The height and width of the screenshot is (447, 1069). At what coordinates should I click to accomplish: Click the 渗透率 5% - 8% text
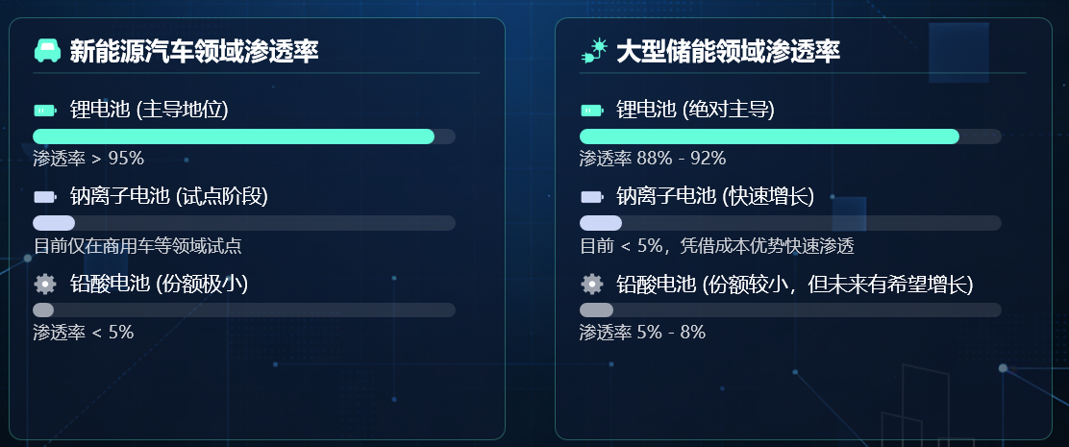coord(643,333)
